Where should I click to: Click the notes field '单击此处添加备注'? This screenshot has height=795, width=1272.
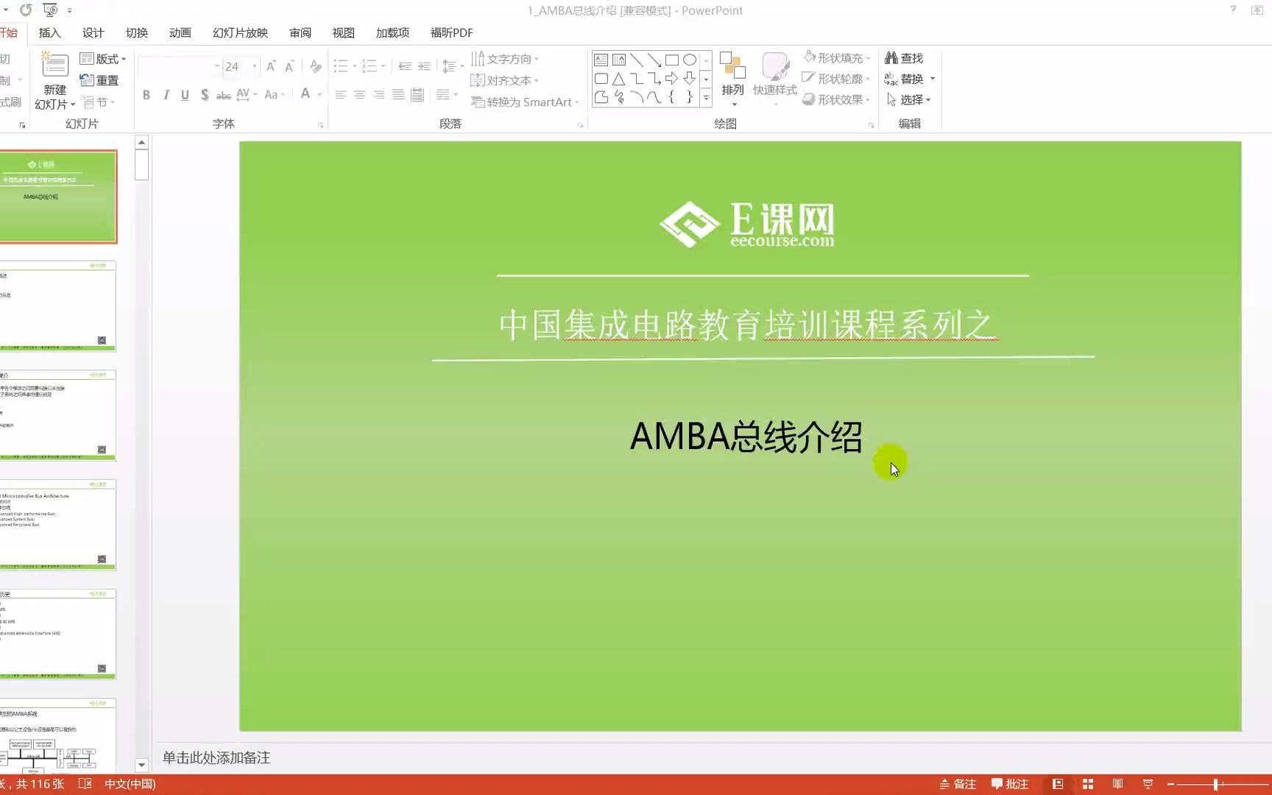216,757
